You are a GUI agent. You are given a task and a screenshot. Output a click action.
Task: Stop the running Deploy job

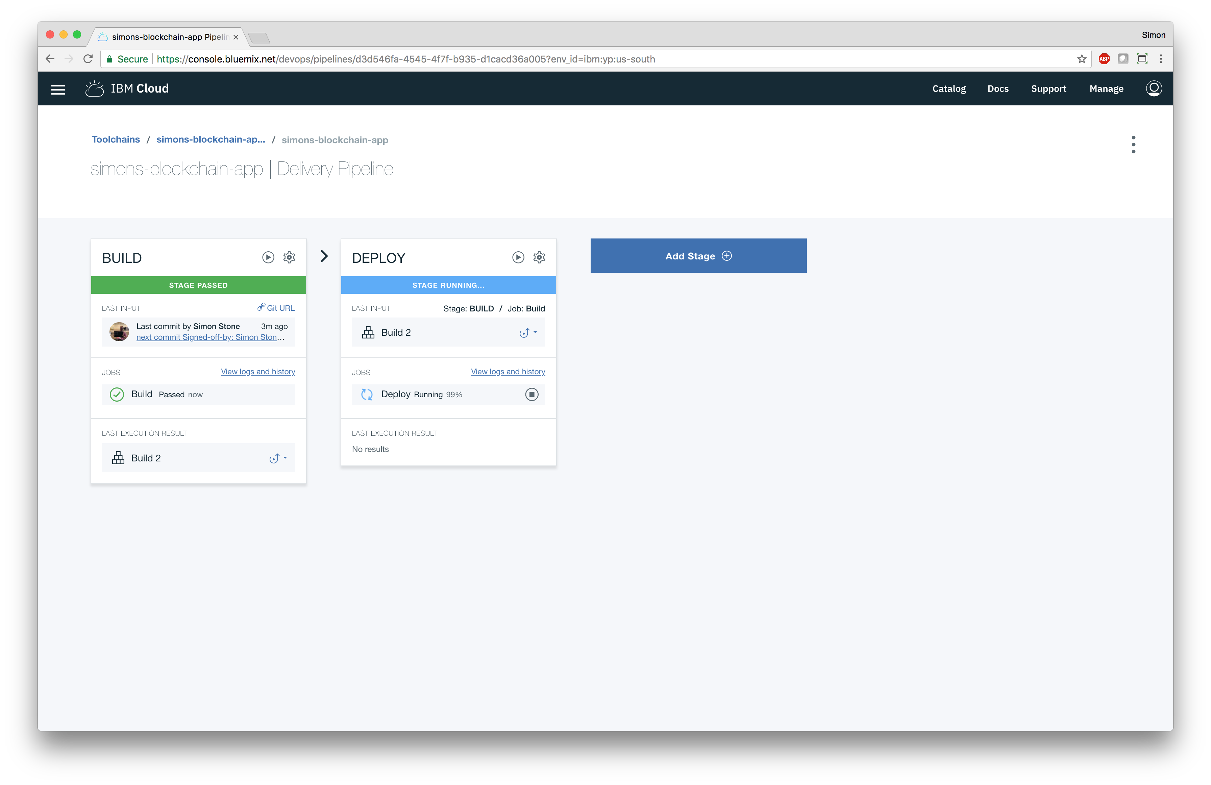(531, 394)
